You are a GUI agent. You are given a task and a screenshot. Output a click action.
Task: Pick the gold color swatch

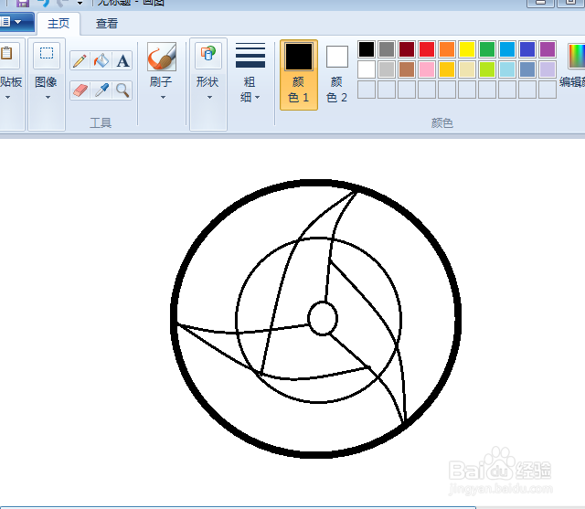pyautogui.click(x=447, y=69)
